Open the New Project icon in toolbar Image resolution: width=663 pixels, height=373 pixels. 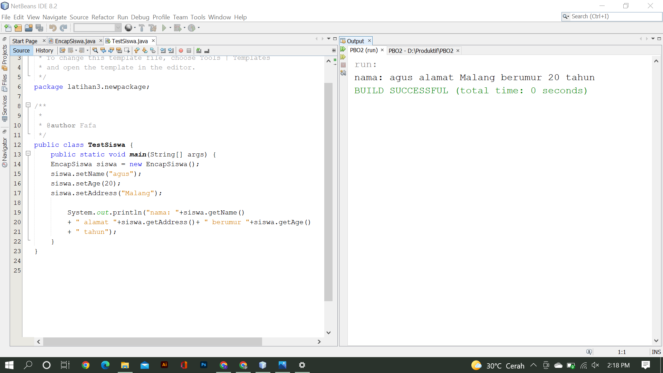(x=18, y=28)
